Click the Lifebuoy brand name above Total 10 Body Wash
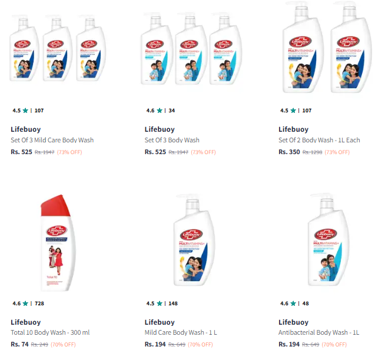 click(26, 322)
